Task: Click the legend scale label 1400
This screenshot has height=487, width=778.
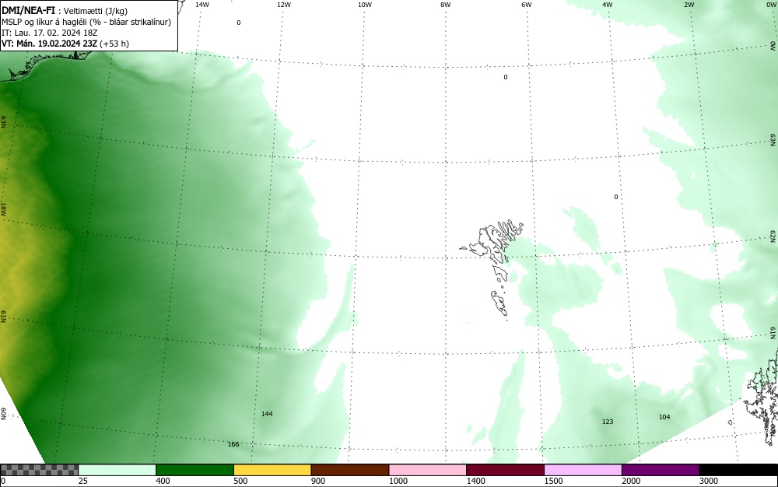Action: (x=476, y=481)
